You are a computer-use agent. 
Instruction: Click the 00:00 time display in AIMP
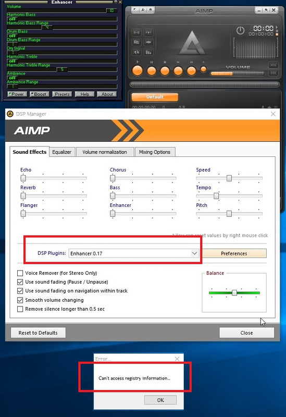tap(263, 28)
